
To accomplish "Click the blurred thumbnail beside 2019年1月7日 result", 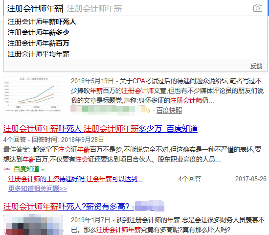I will pyautogui.click(x=33, y=224).
